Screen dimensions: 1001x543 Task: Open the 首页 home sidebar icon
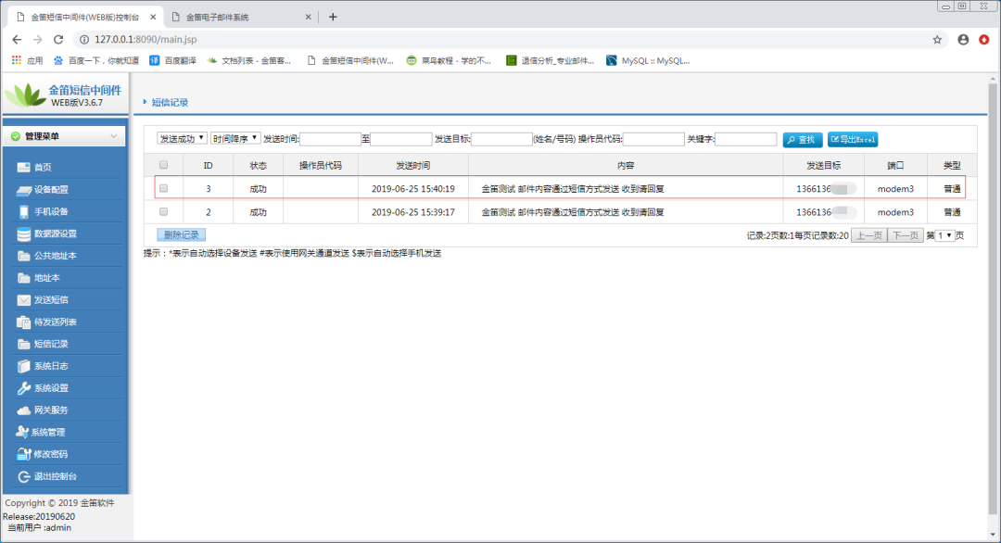pos(23,167)
